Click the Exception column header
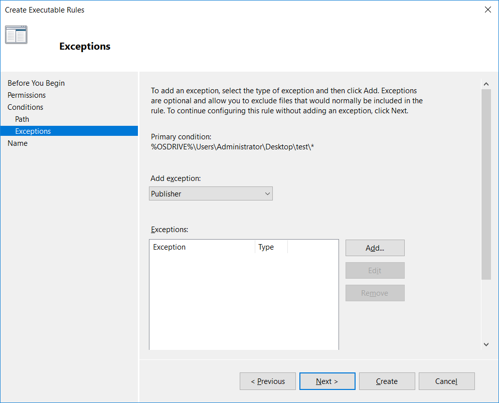Image resolution: width=499 pixels, height=403 pixels. coord(202,247)
